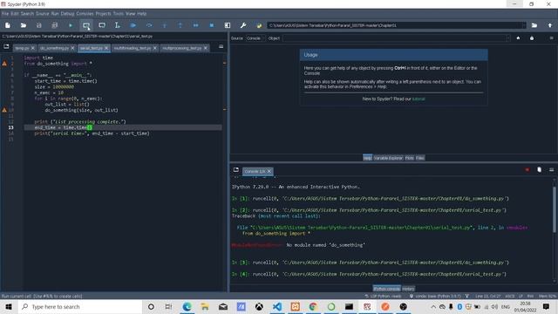
Task: Open Tools menu
Action: click(x=119, y=14)
